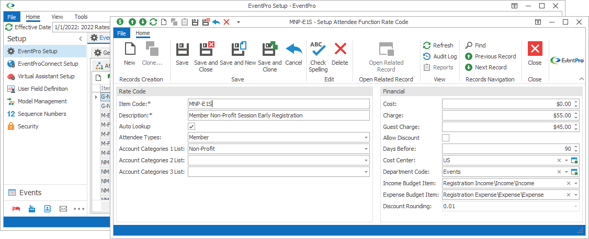Open quick-access toolbar customize arrow
Screen dimensions: 589x239
[x=238, y=22]
